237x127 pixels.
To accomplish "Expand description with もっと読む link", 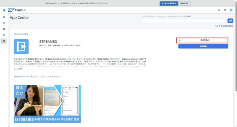I will pos(18,69).
